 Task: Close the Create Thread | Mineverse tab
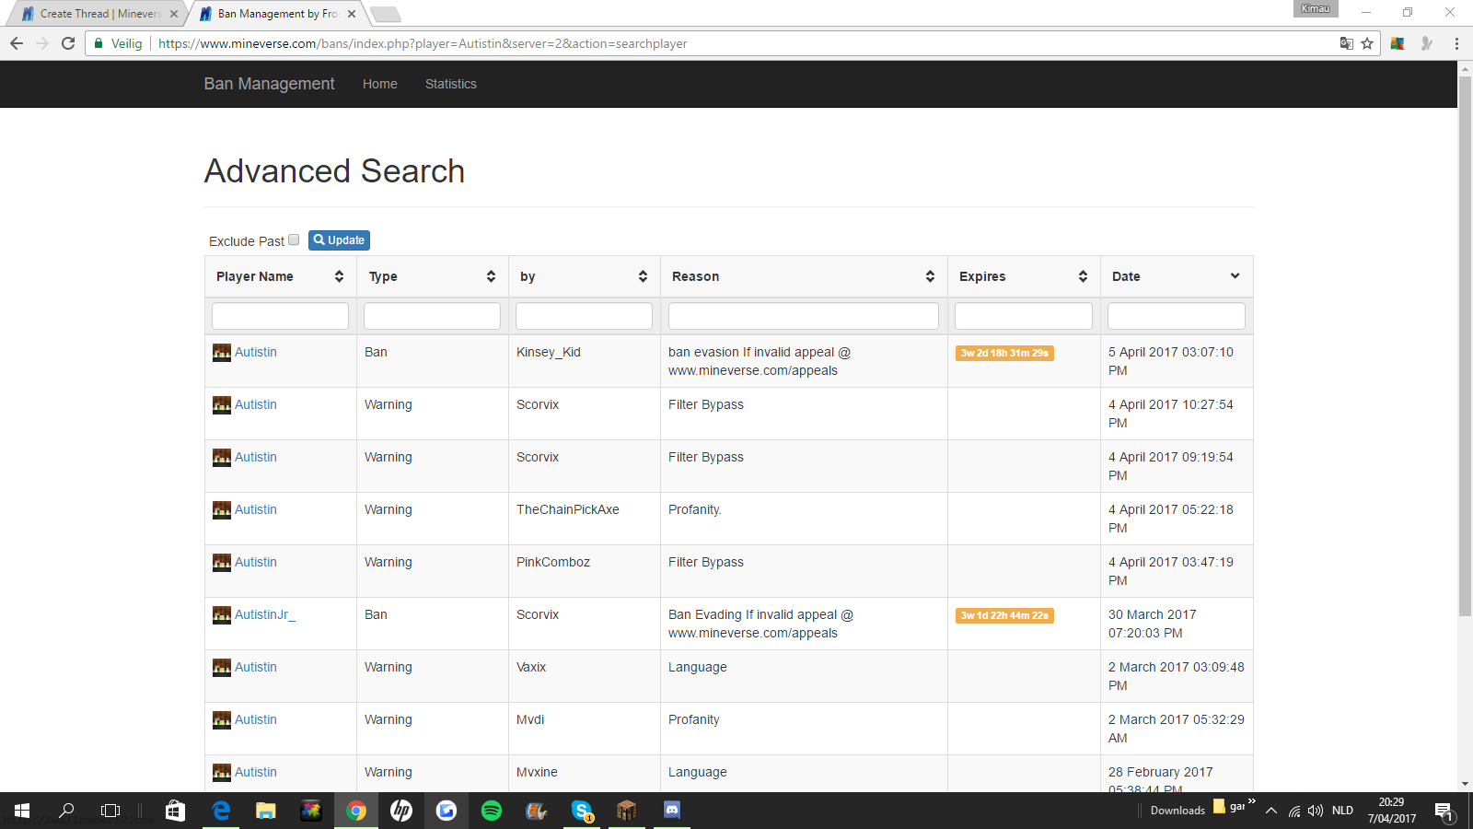pos(174,14)
